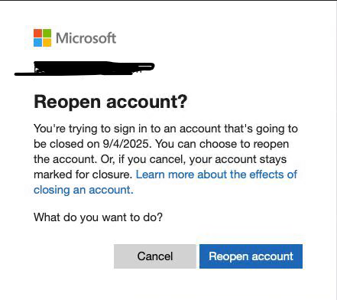Click the blue square in Microsoft logo
Image resolution: width=337 pixels, height=300 pixels.
click(x=37, y=42)
